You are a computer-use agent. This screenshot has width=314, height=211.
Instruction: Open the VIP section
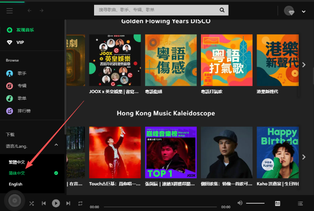20,42
